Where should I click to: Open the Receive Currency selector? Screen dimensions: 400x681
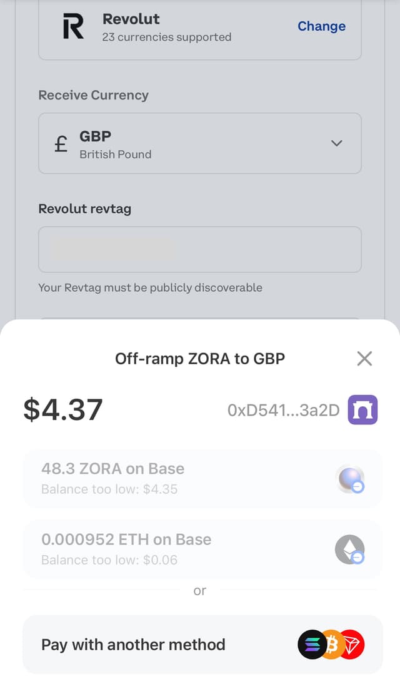200,143
